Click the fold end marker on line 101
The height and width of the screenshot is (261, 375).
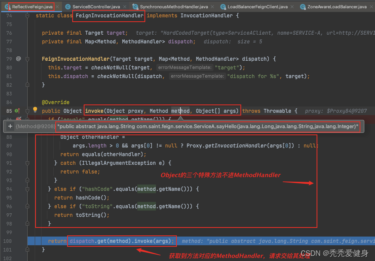28,250
